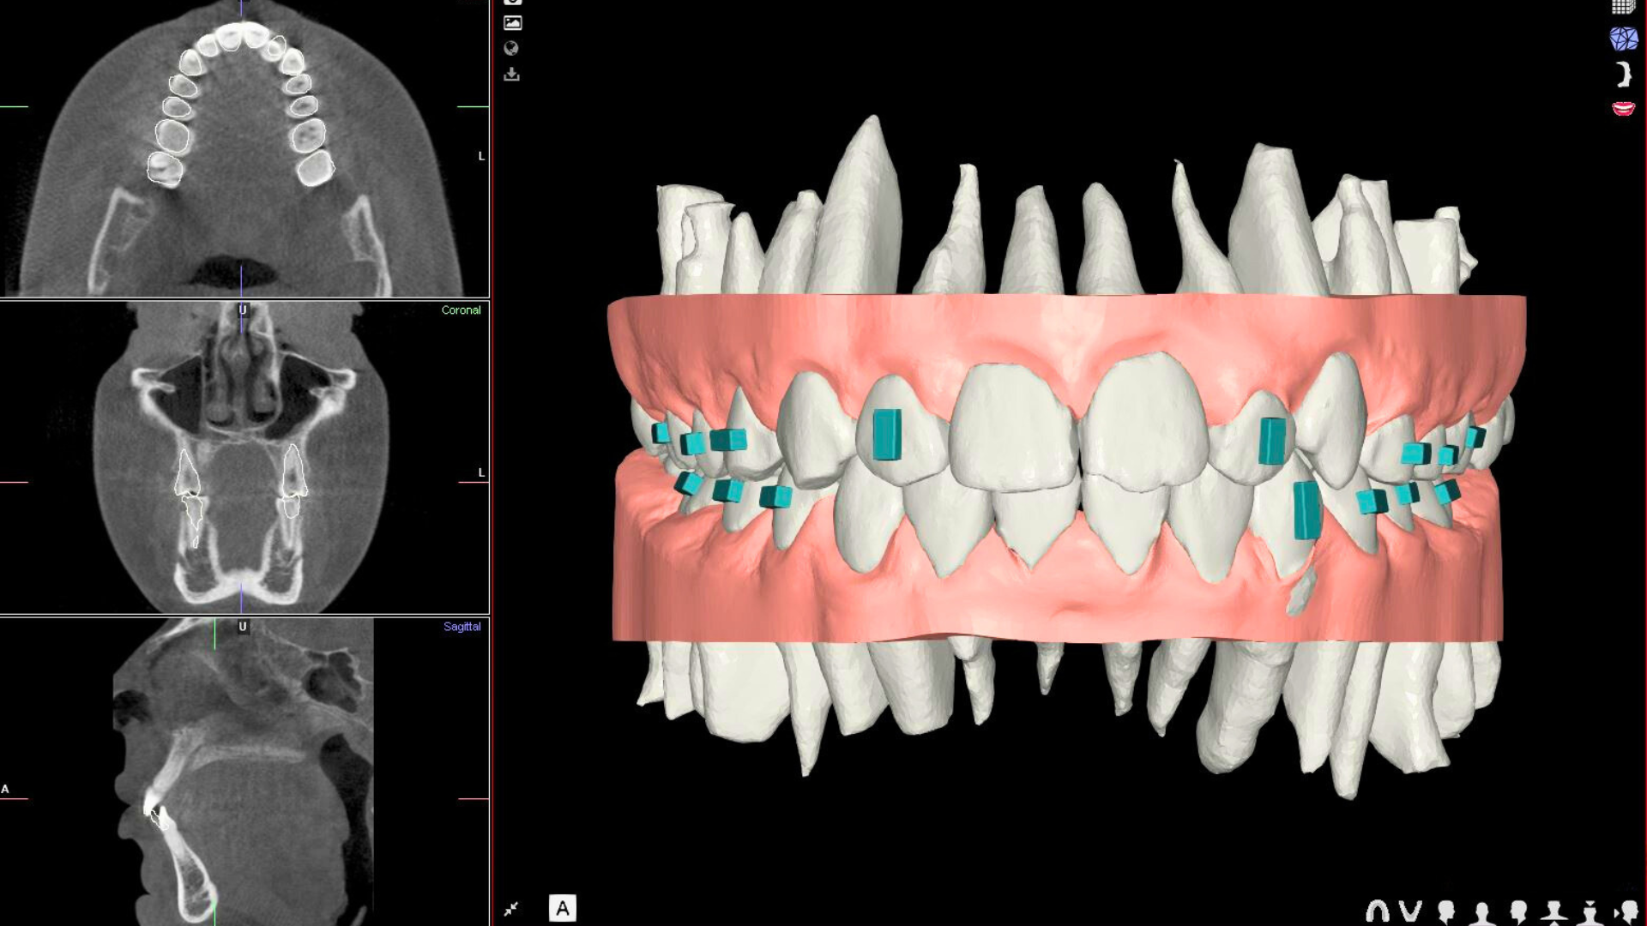This screenshot has width=1647, height=926.
Task: Click the A orientation button
Action: pyautogui.click(x=564, y=909)
